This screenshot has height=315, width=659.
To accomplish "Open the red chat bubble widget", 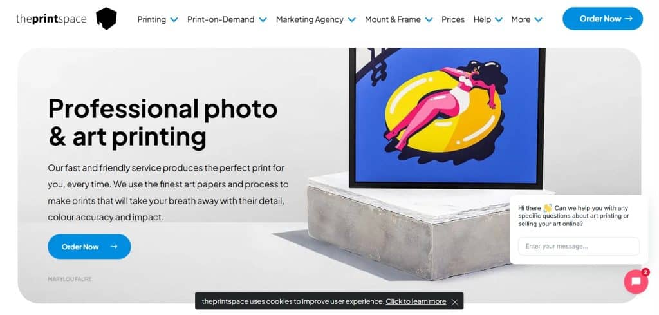I will [x=636, y=282].
